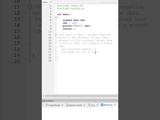Click the Code::Blocks tab pencil icon
The image size is (160, 120).
pyautogui.click(x=46, y=105)
